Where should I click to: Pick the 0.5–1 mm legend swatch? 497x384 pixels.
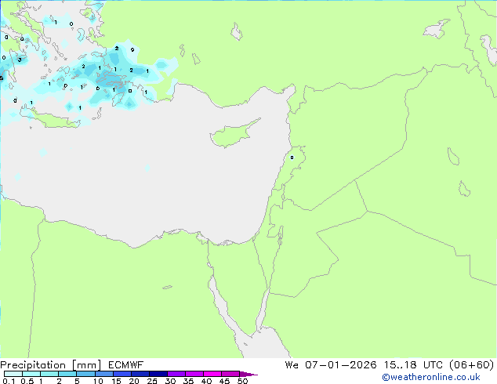coord(31,374)
